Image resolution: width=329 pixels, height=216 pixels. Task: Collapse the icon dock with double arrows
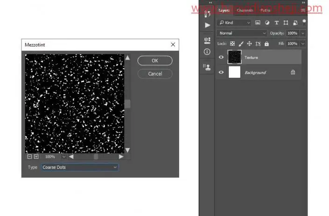210,2
